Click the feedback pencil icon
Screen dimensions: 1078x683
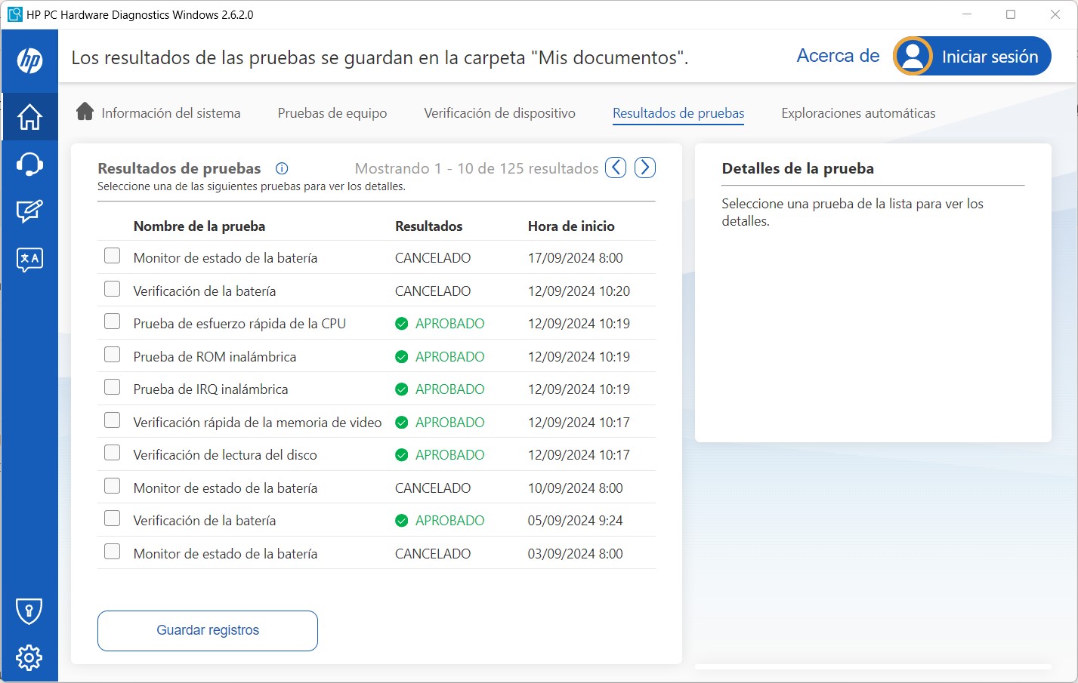click(29, 211)
